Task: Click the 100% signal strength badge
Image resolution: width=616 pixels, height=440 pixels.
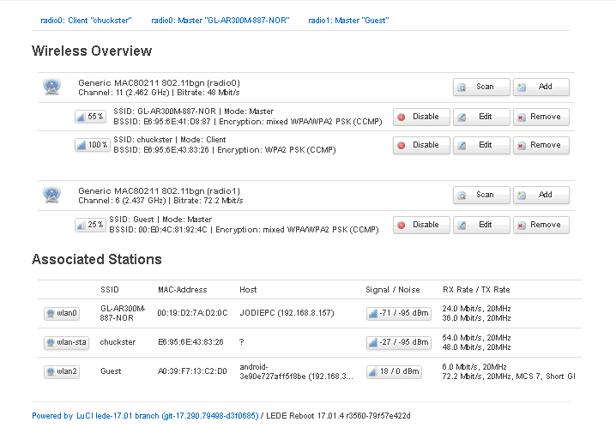Action: 93,145
